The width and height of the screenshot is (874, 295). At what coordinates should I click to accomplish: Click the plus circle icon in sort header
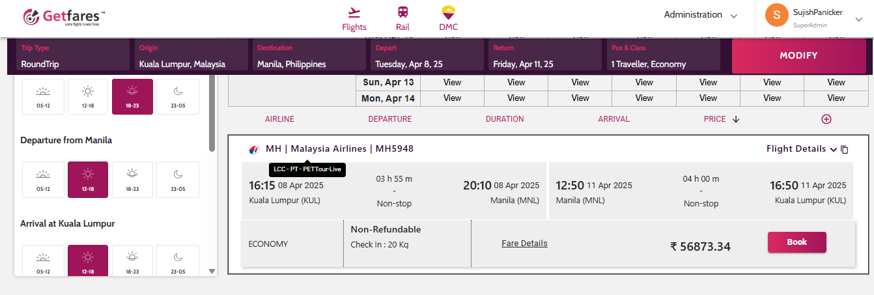(x=826, y=119)
